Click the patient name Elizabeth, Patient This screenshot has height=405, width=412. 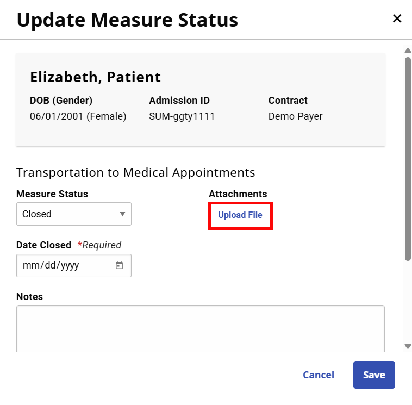[x=95, y=77]
